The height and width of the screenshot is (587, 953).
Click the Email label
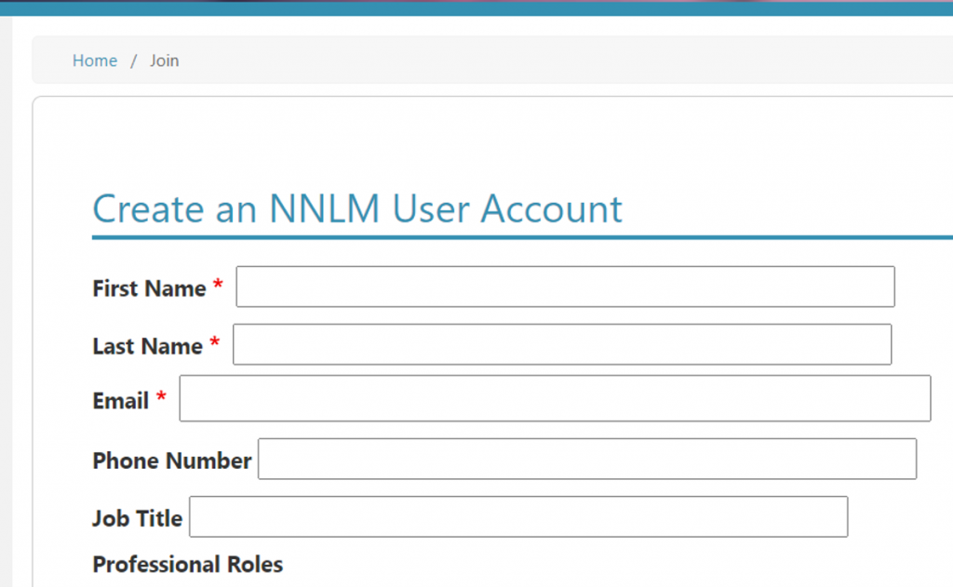pyautogui.click(x=120, y=400)
